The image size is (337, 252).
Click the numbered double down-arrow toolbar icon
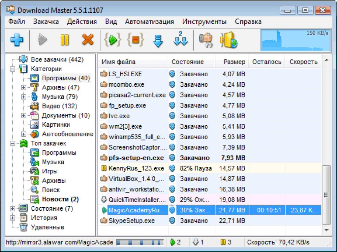(x=181, y=40)
